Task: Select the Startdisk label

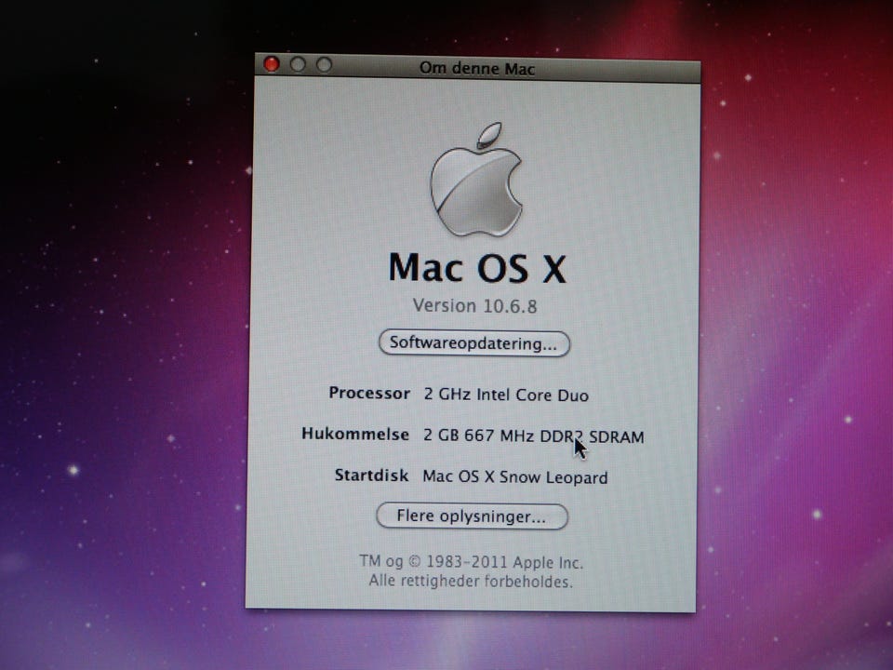Action: (x=371, y=476)
